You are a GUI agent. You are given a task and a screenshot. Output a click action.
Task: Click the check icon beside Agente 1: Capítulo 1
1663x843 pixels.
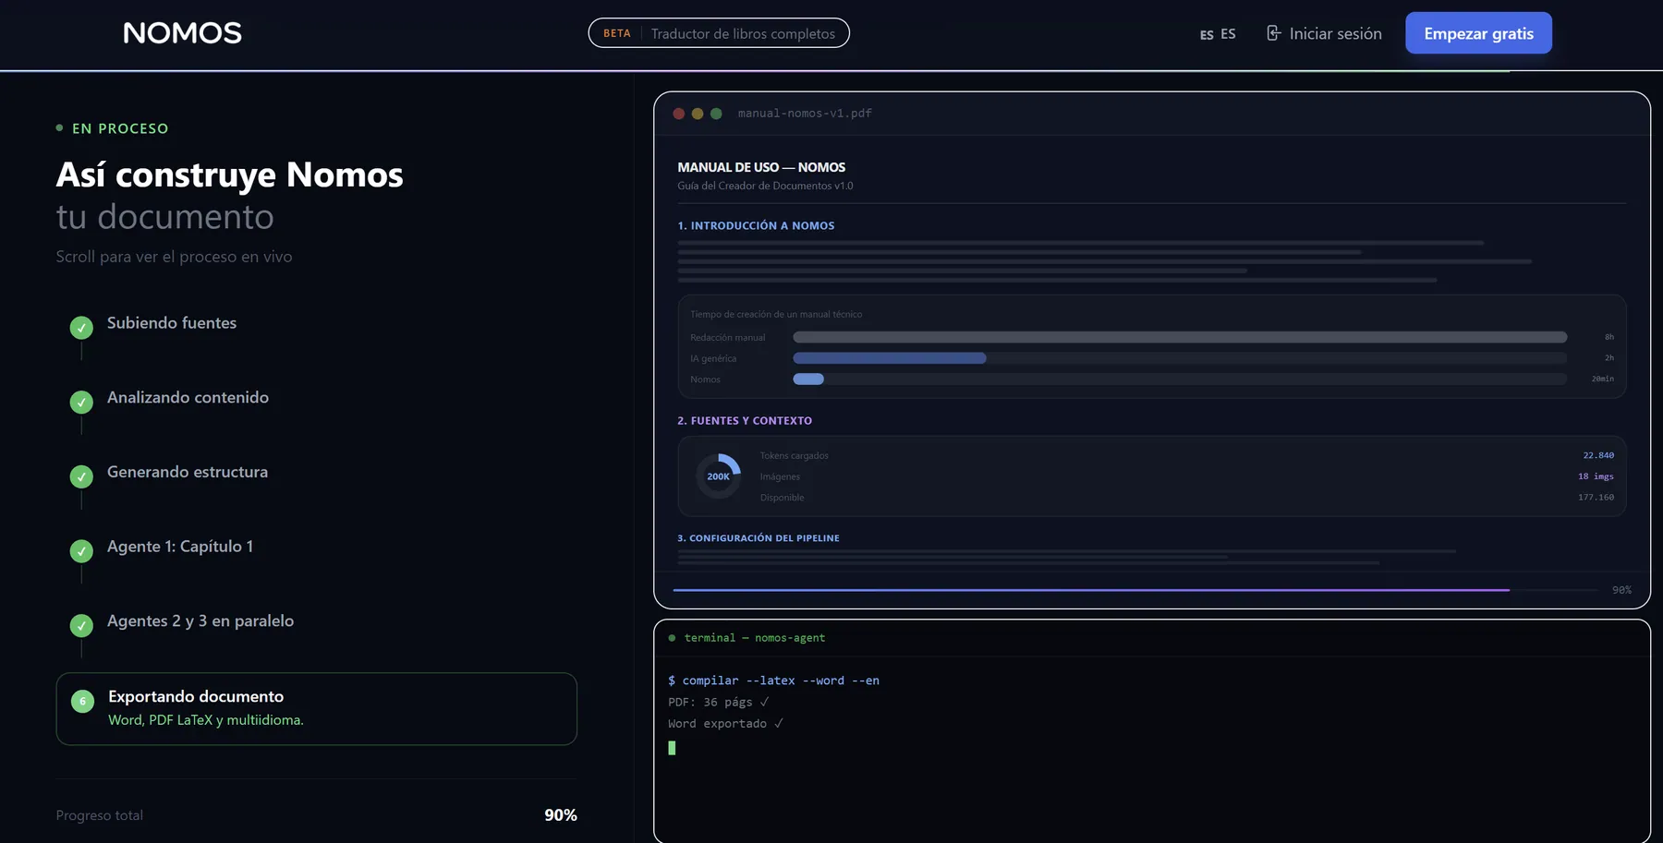(81, 551)
